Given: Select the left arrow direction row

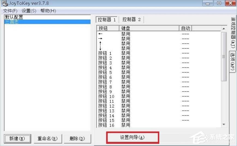Looking at the screenshot, I should click(159, 34).
